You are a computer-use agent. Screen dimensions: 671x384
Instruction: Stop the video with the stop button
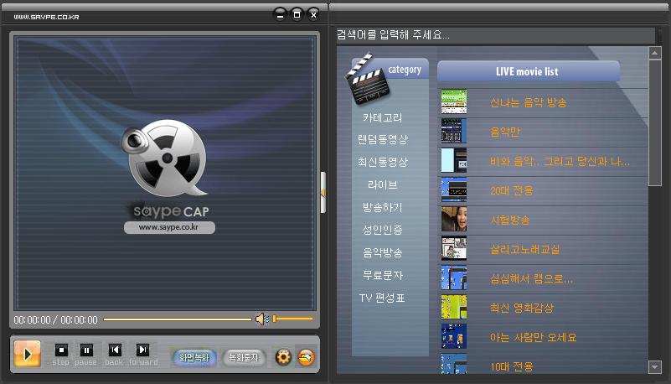(61, 350)
